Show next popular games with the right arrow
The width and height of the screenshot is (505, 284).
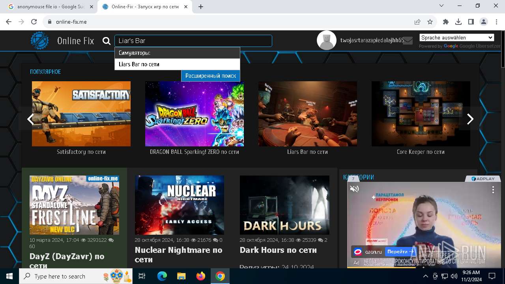click(x=470, y=119)
